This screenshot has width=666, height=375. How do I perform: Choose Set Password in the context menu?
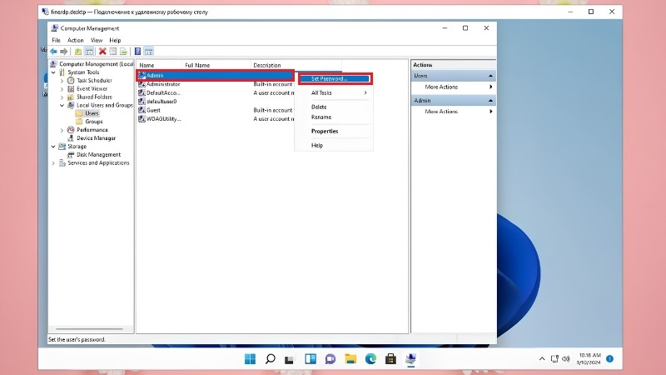click(x=335, y=78)
